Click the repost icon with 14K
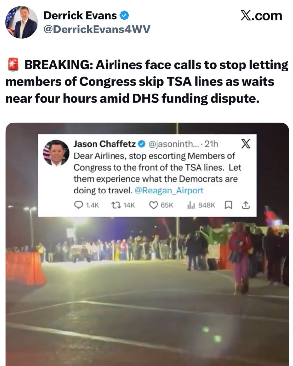This screenshot has width=293, height=366. tap(116, 205)
